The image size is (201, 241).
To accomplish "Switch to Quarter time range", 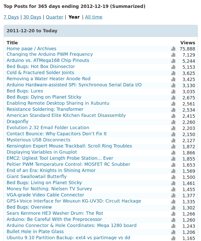I will [x=55, y=17].
